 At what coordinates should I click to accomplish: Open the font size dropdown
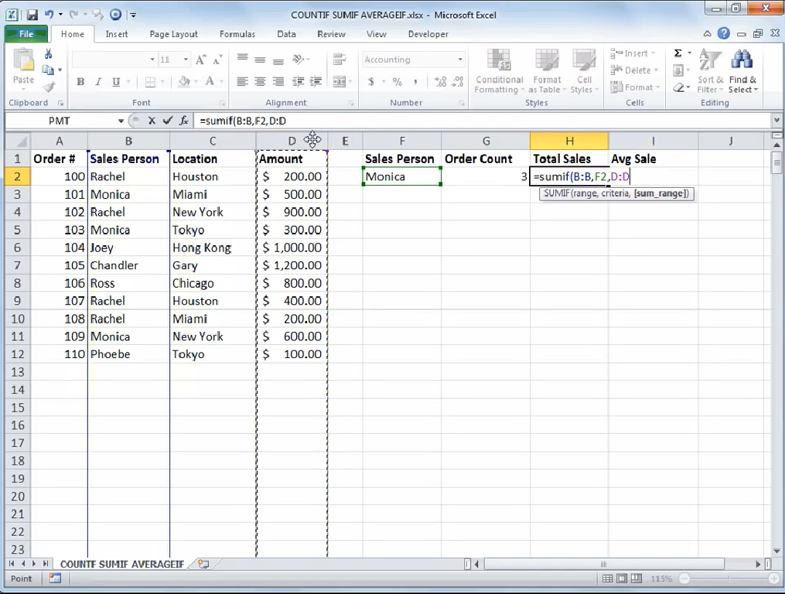(x=185, y=59)
